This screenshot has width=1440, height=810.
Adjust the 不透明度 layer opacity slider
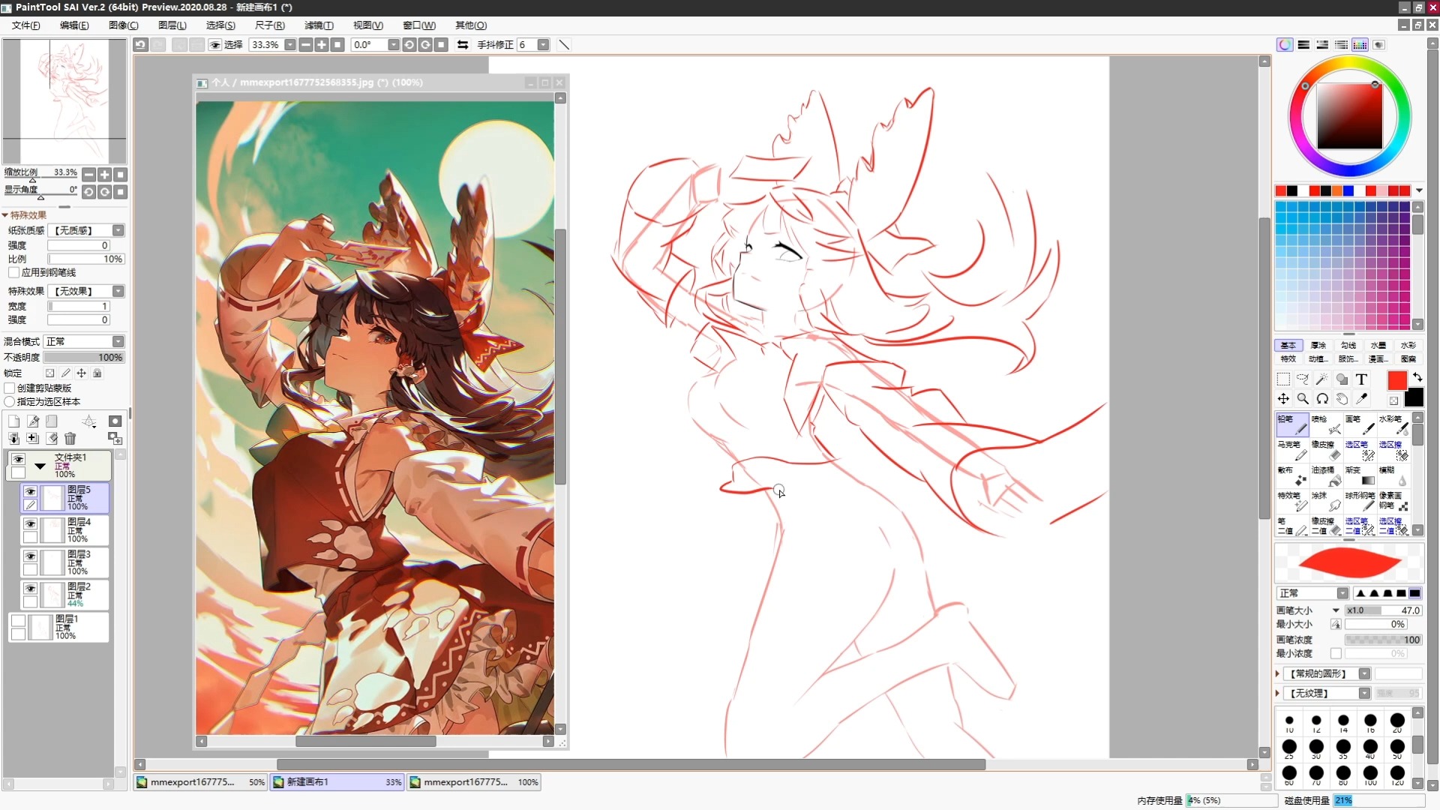coord(84,358)
